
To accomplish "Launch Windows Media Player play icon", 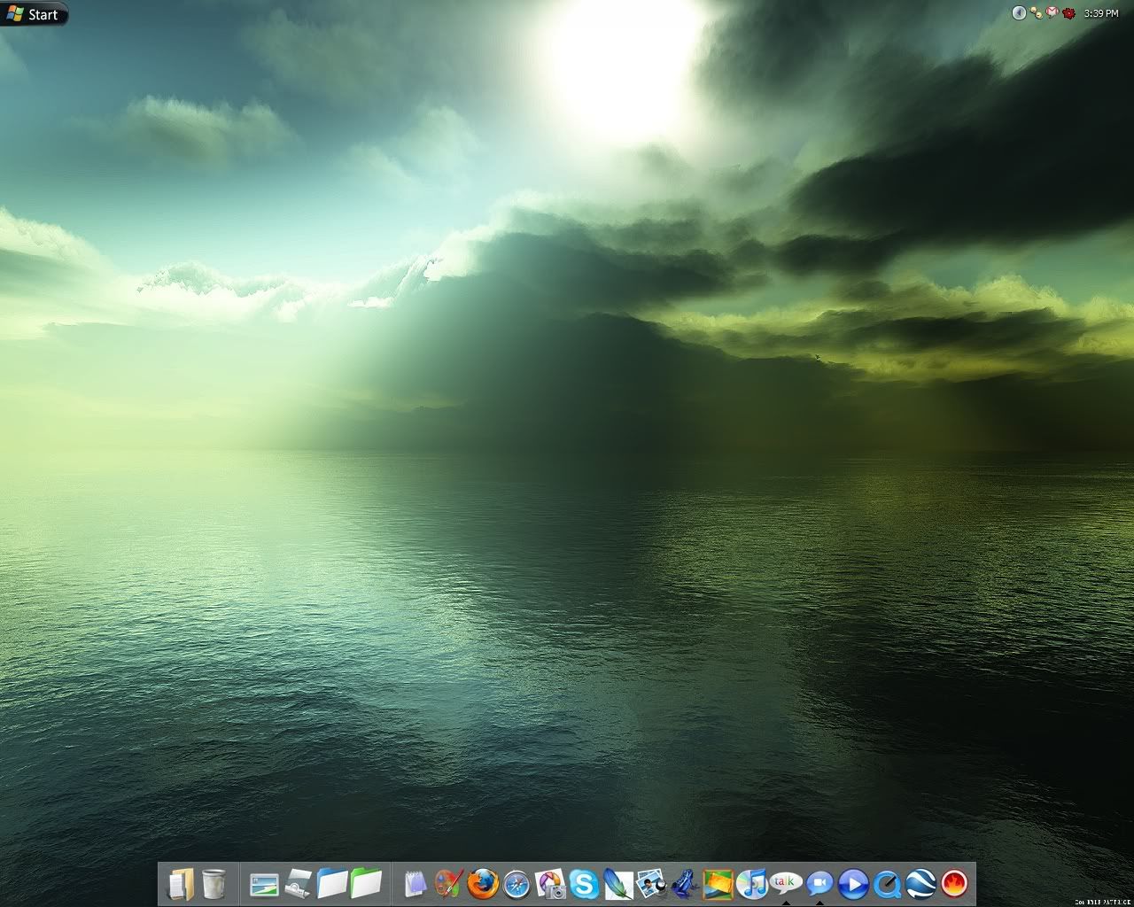I will 853,884.
